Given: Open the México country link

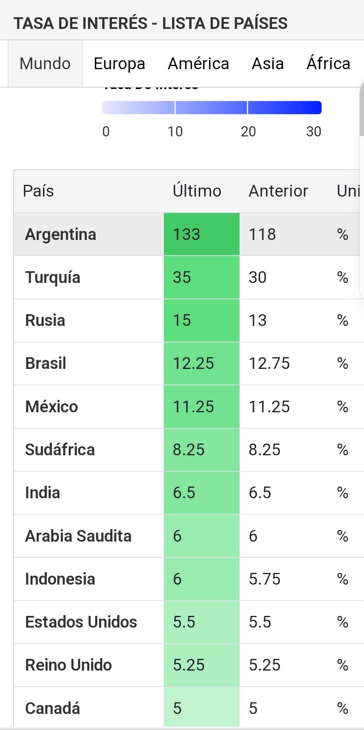Looking at the screenshot, I should [51, 407].
